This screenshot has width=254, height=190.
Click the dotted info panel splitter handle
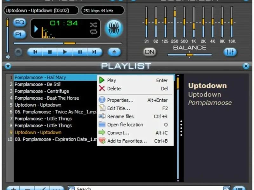pos(181,128)
